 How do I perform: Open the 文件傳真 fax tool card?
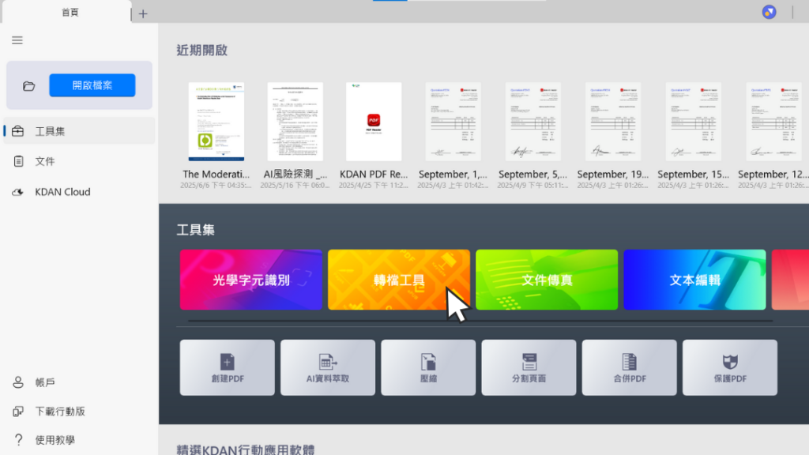point(547,280)
